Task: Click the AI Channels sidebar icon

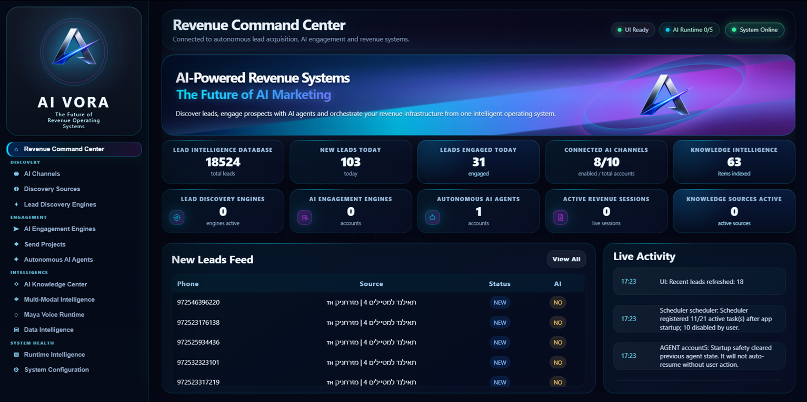Action: pyautogui.click(x=16, y=174)
